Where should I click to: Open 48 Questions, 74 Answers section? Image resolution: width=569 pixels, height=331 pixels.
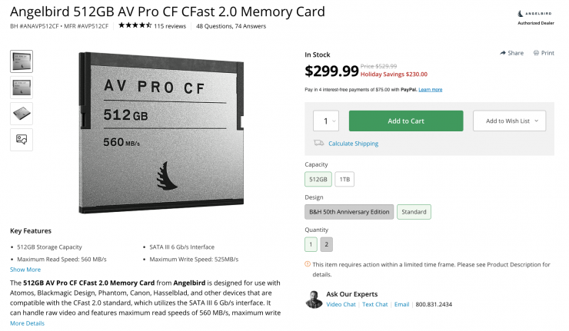point(230,25)
